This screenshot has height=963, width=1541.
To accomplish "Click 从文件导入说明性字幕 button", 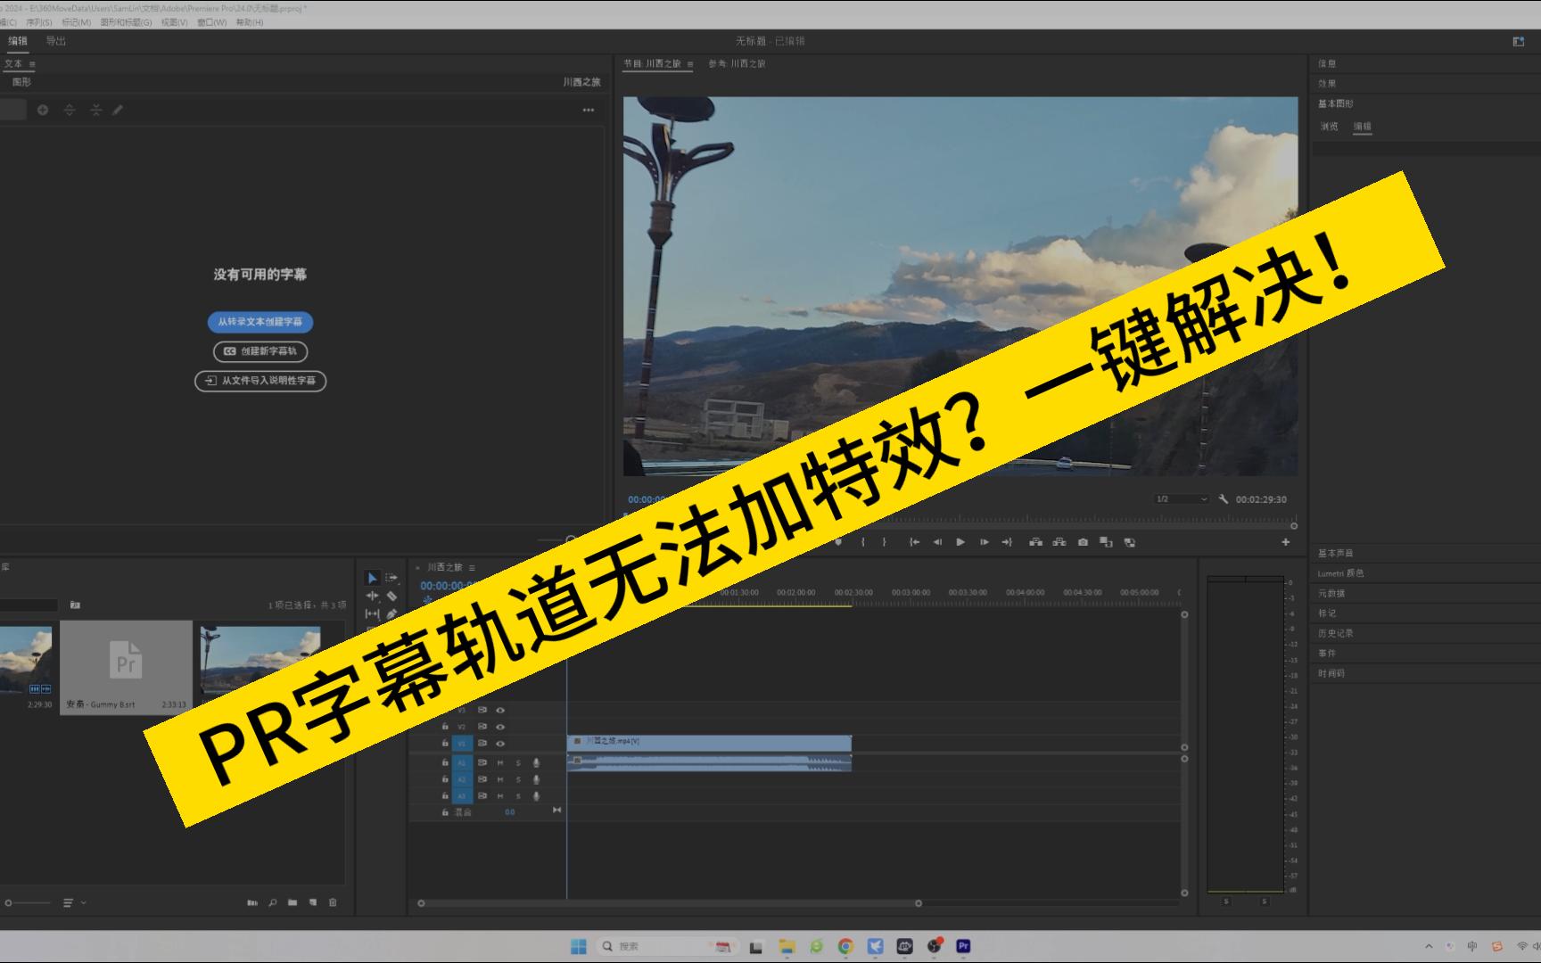I will (260, 381).
